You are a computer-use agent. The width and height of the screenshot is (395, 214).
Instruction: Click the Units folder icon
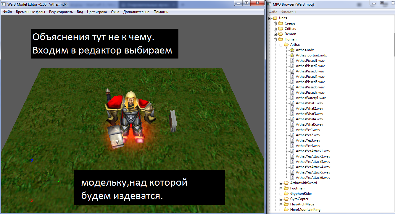click(275, 18)
